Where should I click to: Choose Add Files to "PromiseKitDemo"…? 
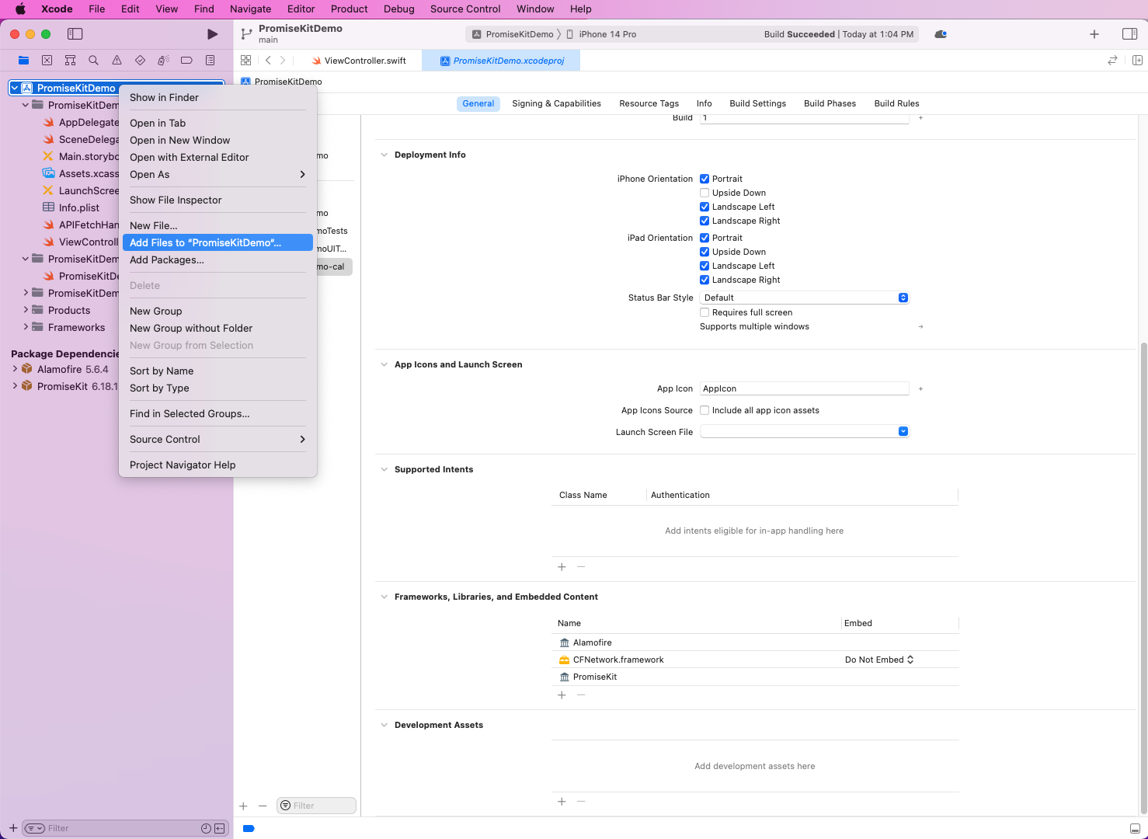217,242
